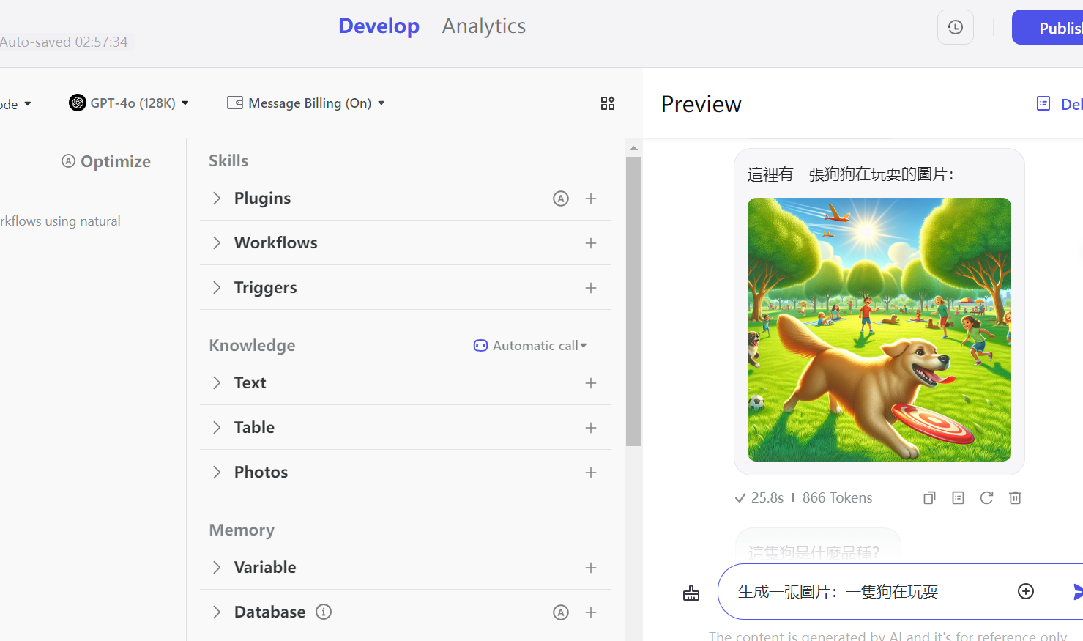Viewport: 1083px width, 641px height.
Task: Attach file with circled plus icon
Action: tap(1026, 591)
